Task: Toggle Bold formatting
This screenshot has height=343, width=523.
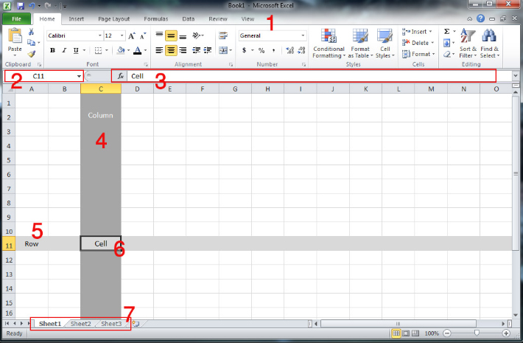Action: click(x=52, y=50)
